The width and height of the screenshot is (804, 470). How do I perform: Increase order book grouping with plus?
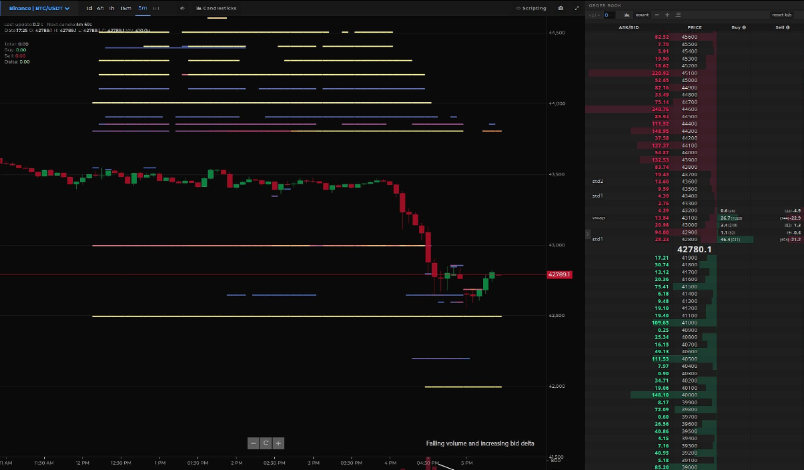pyautogui.click(x=667, y=15)
